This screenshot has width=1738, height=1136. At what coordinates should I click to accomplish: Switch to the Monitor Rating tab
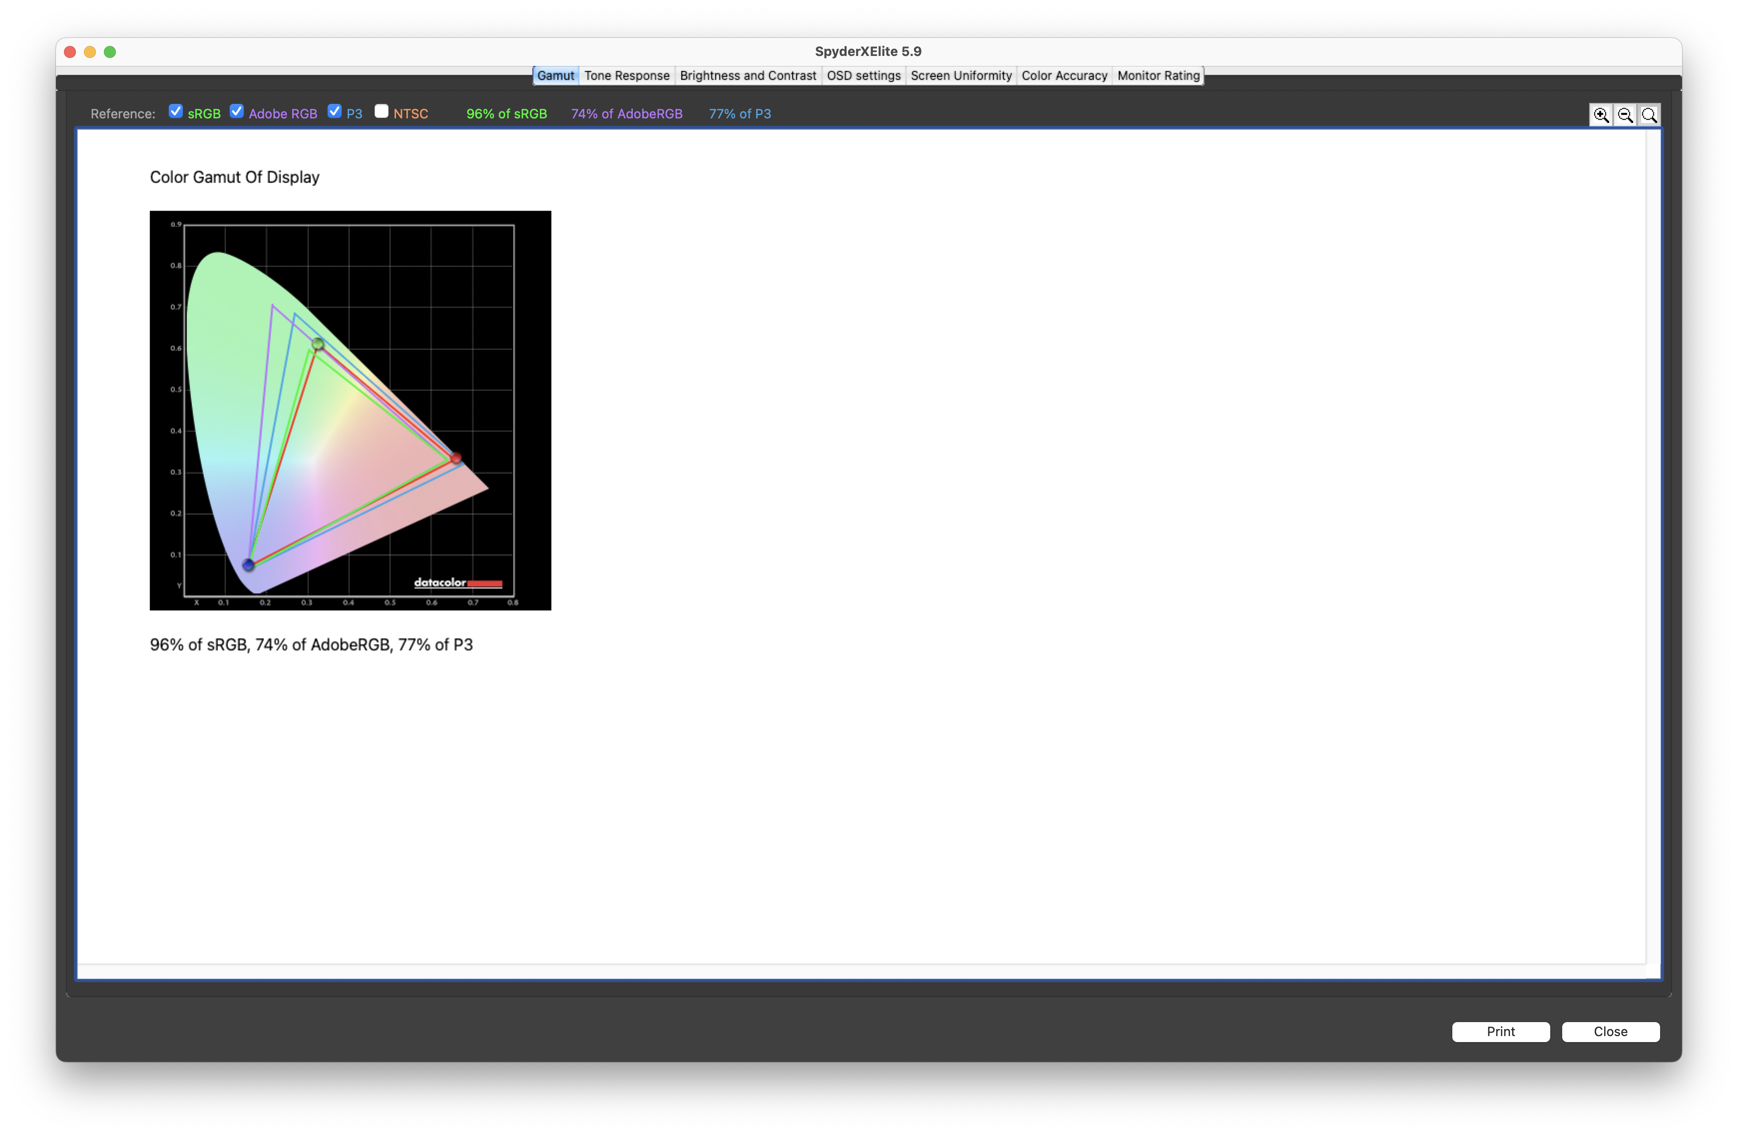point(1158,75)
